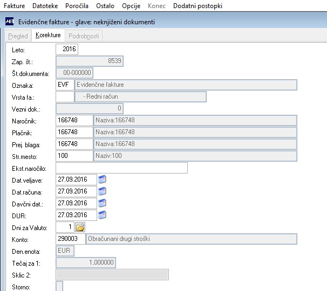Focus the Dni za Valuto field
Viewport: 327px width, 291px height.
[65, 227]
